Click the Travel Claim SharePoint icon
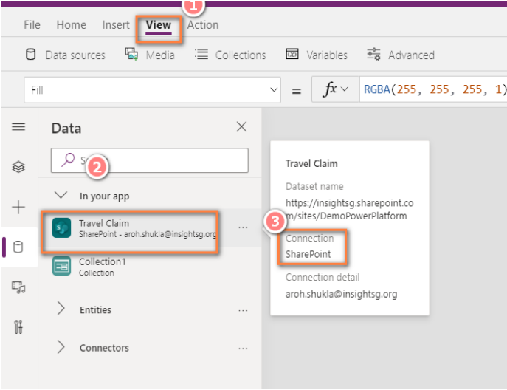Screen dimensions: 507x390 click(x=61, y=227)
